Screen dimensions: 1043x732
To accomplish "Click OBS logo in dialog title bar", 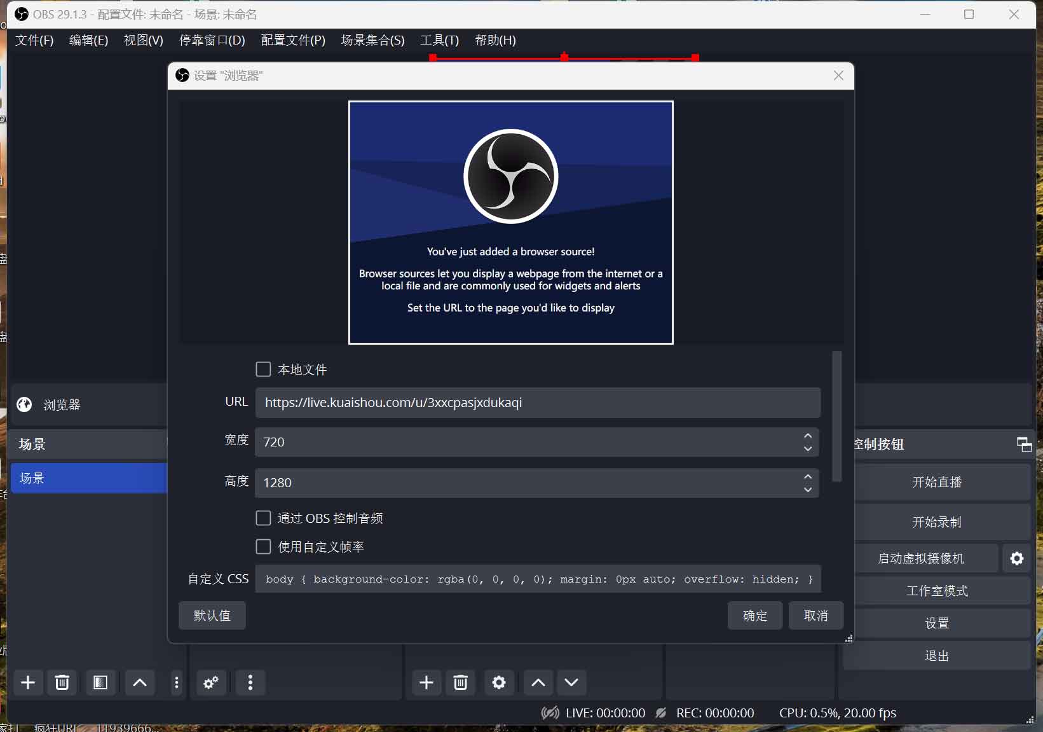I will pos(182,76).
